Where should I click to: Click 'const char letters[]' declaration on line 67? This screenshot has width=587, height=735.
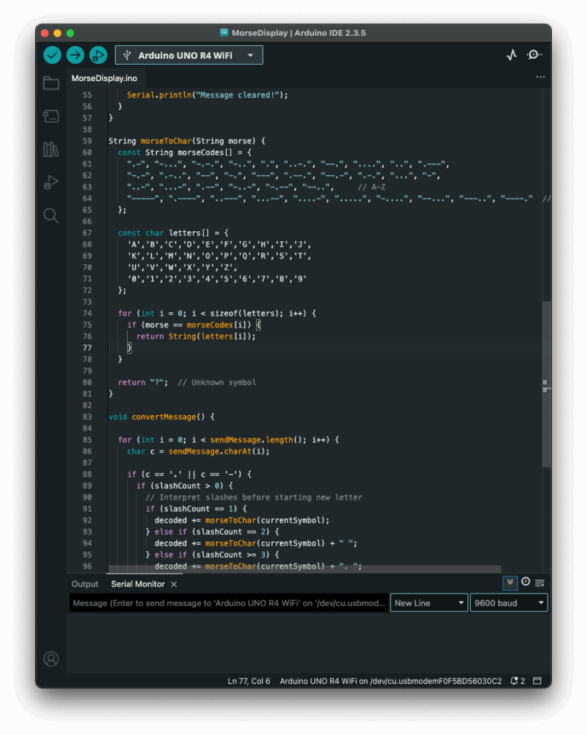(164, 233)
